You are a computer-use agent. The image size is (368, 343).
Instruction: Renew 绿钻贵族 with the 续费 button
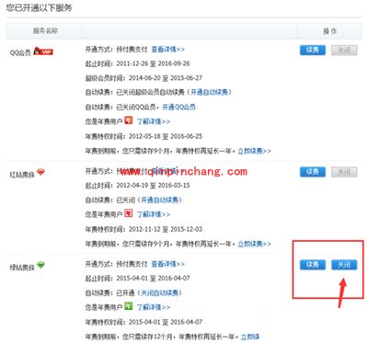coord(313,265)
